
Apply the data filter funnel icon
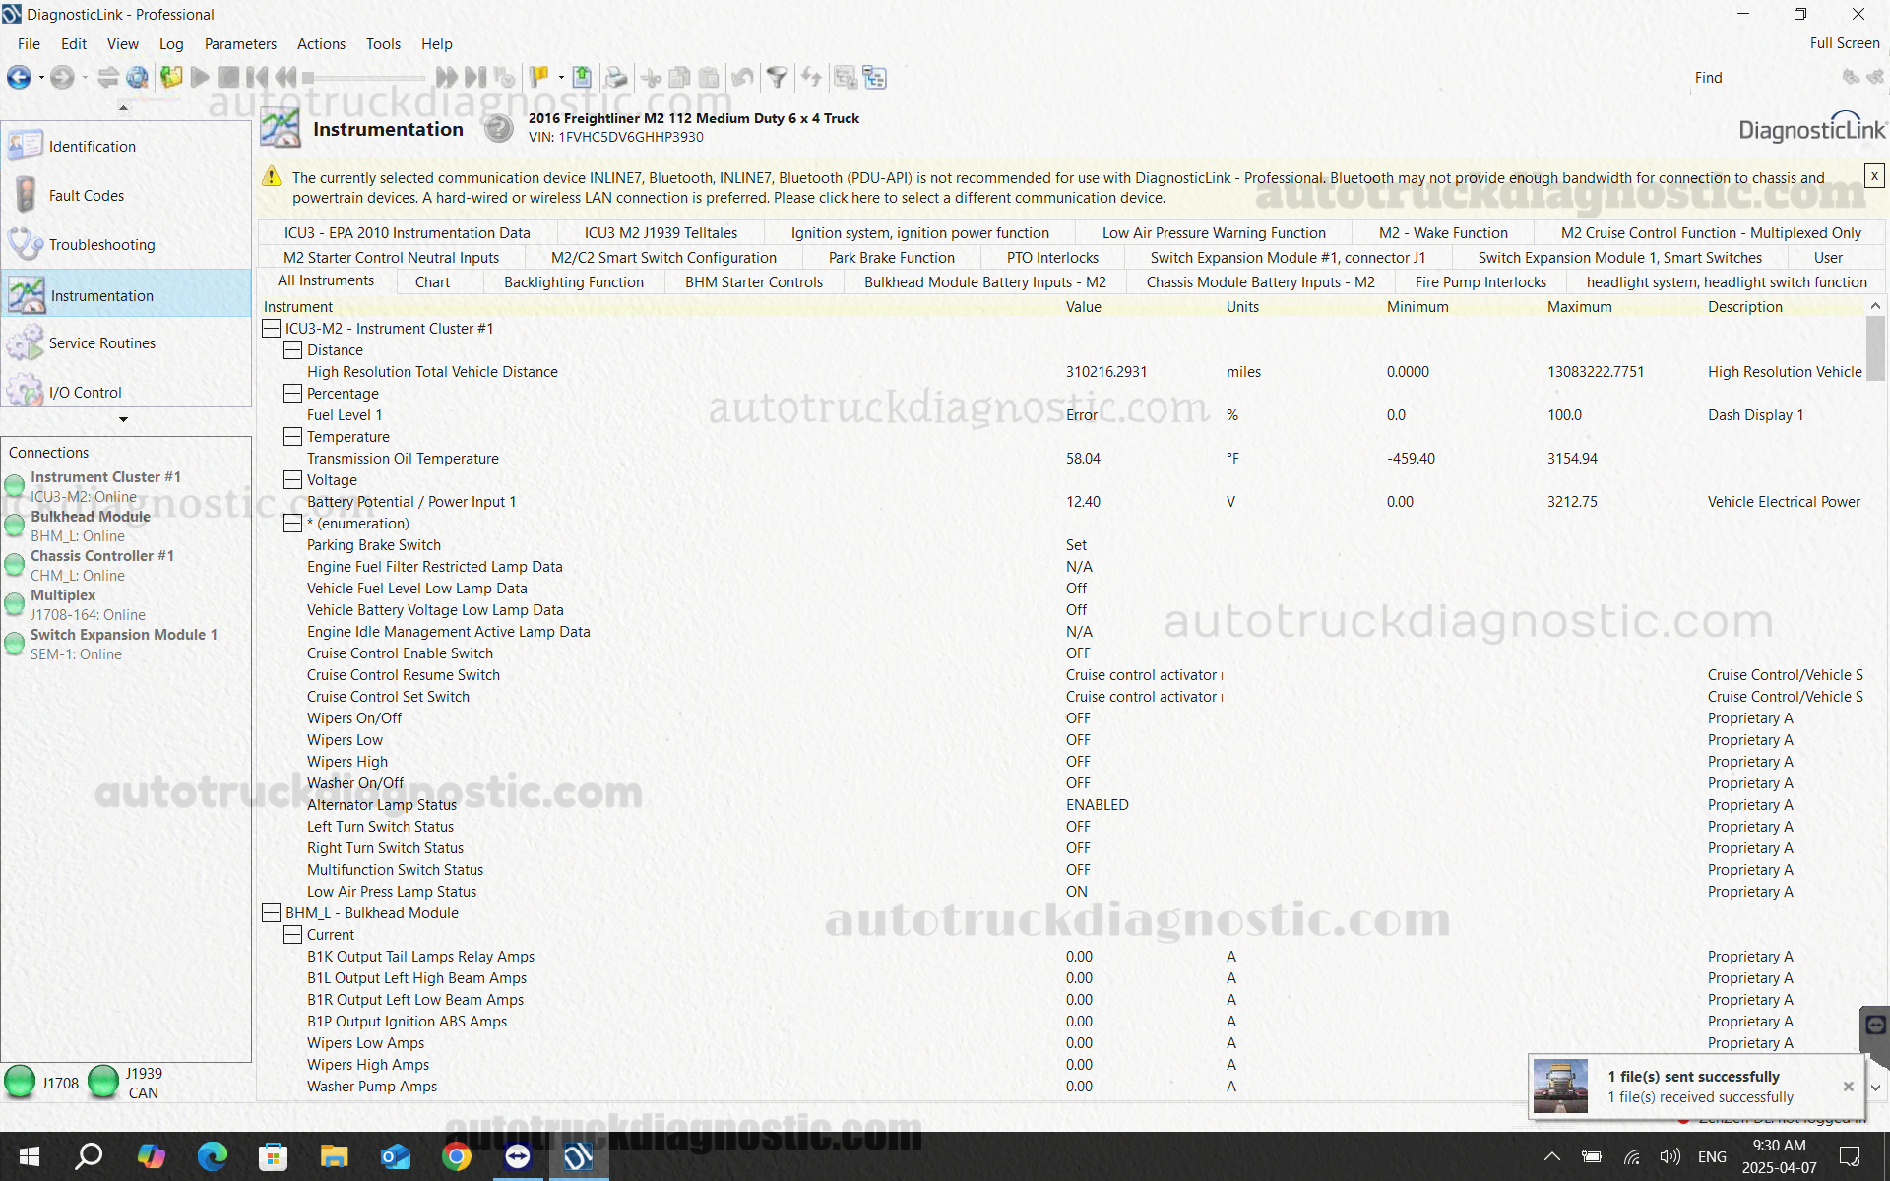[778, 77]
